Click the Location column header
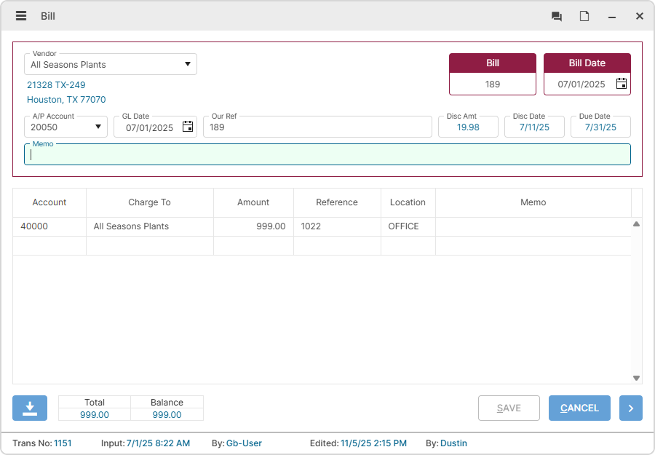 (x=408, y=202)
